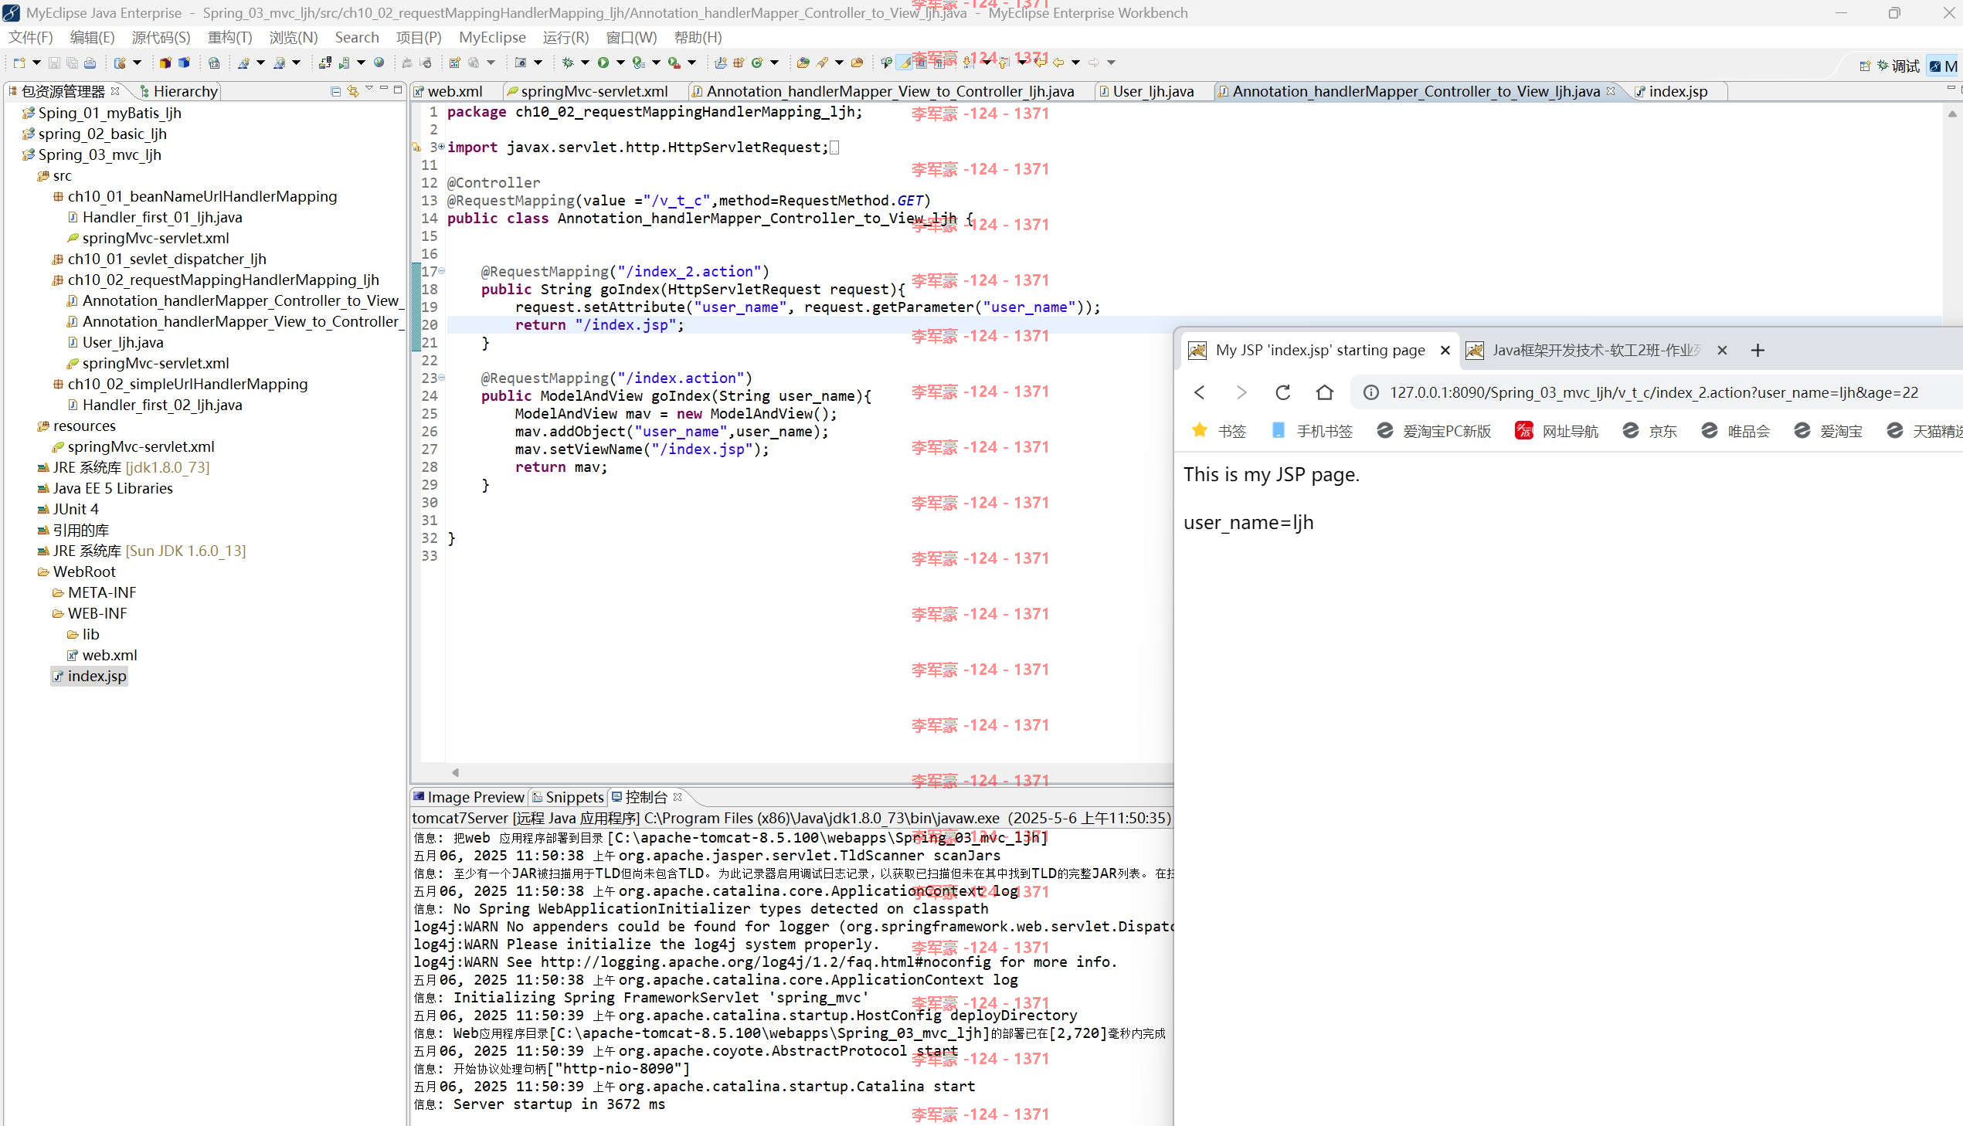Click the green Run button in toolbar
This screenshot has height=1126, width=1963.
(x=603, y=63)
